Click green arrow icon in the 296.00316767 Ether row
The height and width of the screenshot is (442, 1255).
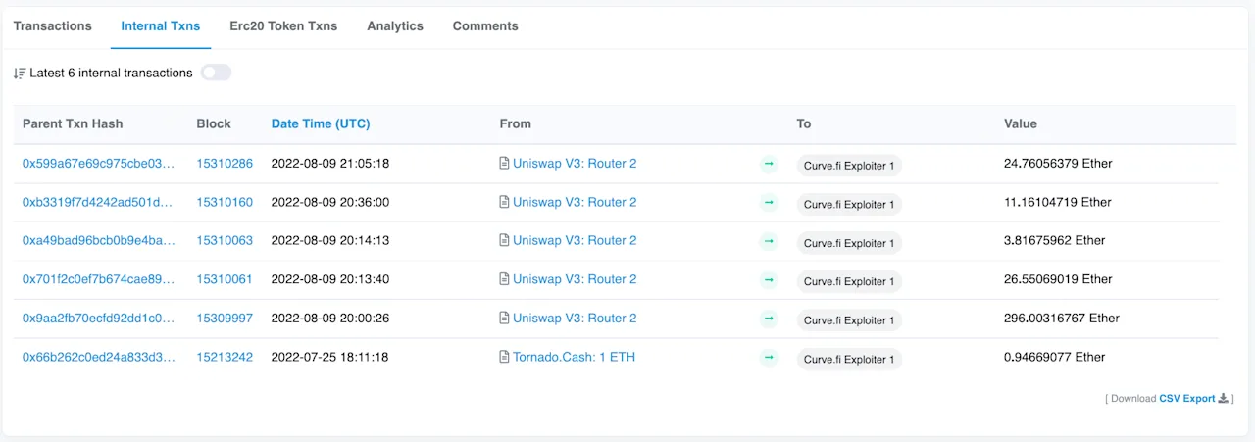[769, 319]
